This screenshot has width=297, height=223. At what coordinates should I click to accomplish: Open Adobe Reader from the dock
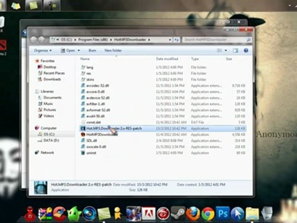[148, 213]
